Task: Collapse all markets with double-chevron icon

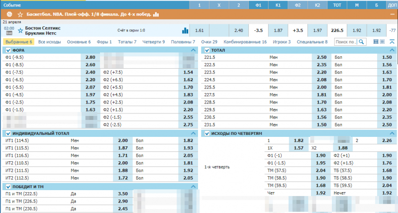Action: coord(391,42)
